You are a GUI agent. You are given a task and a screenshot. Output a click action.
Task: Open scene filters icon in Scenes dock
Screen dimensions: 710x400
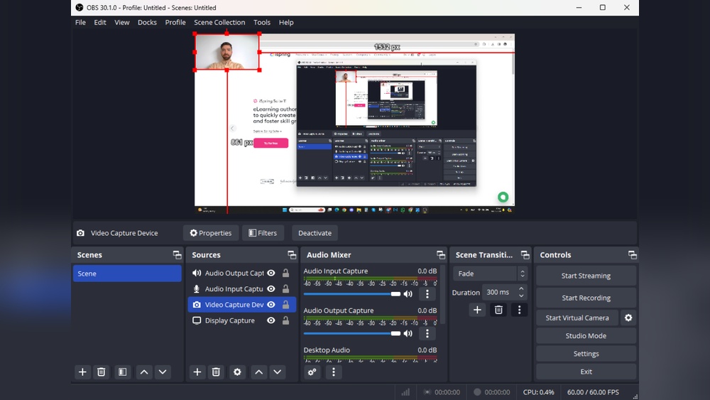pos(122,372)
